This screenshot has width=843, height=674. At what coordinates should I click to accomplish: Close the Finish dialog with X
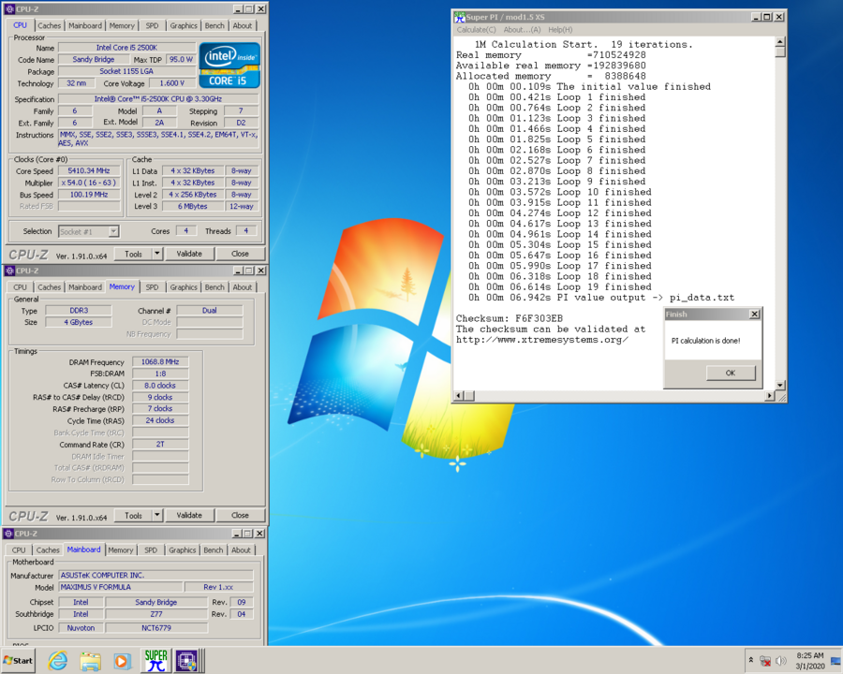pyautogui.click(x=754, y=314)
